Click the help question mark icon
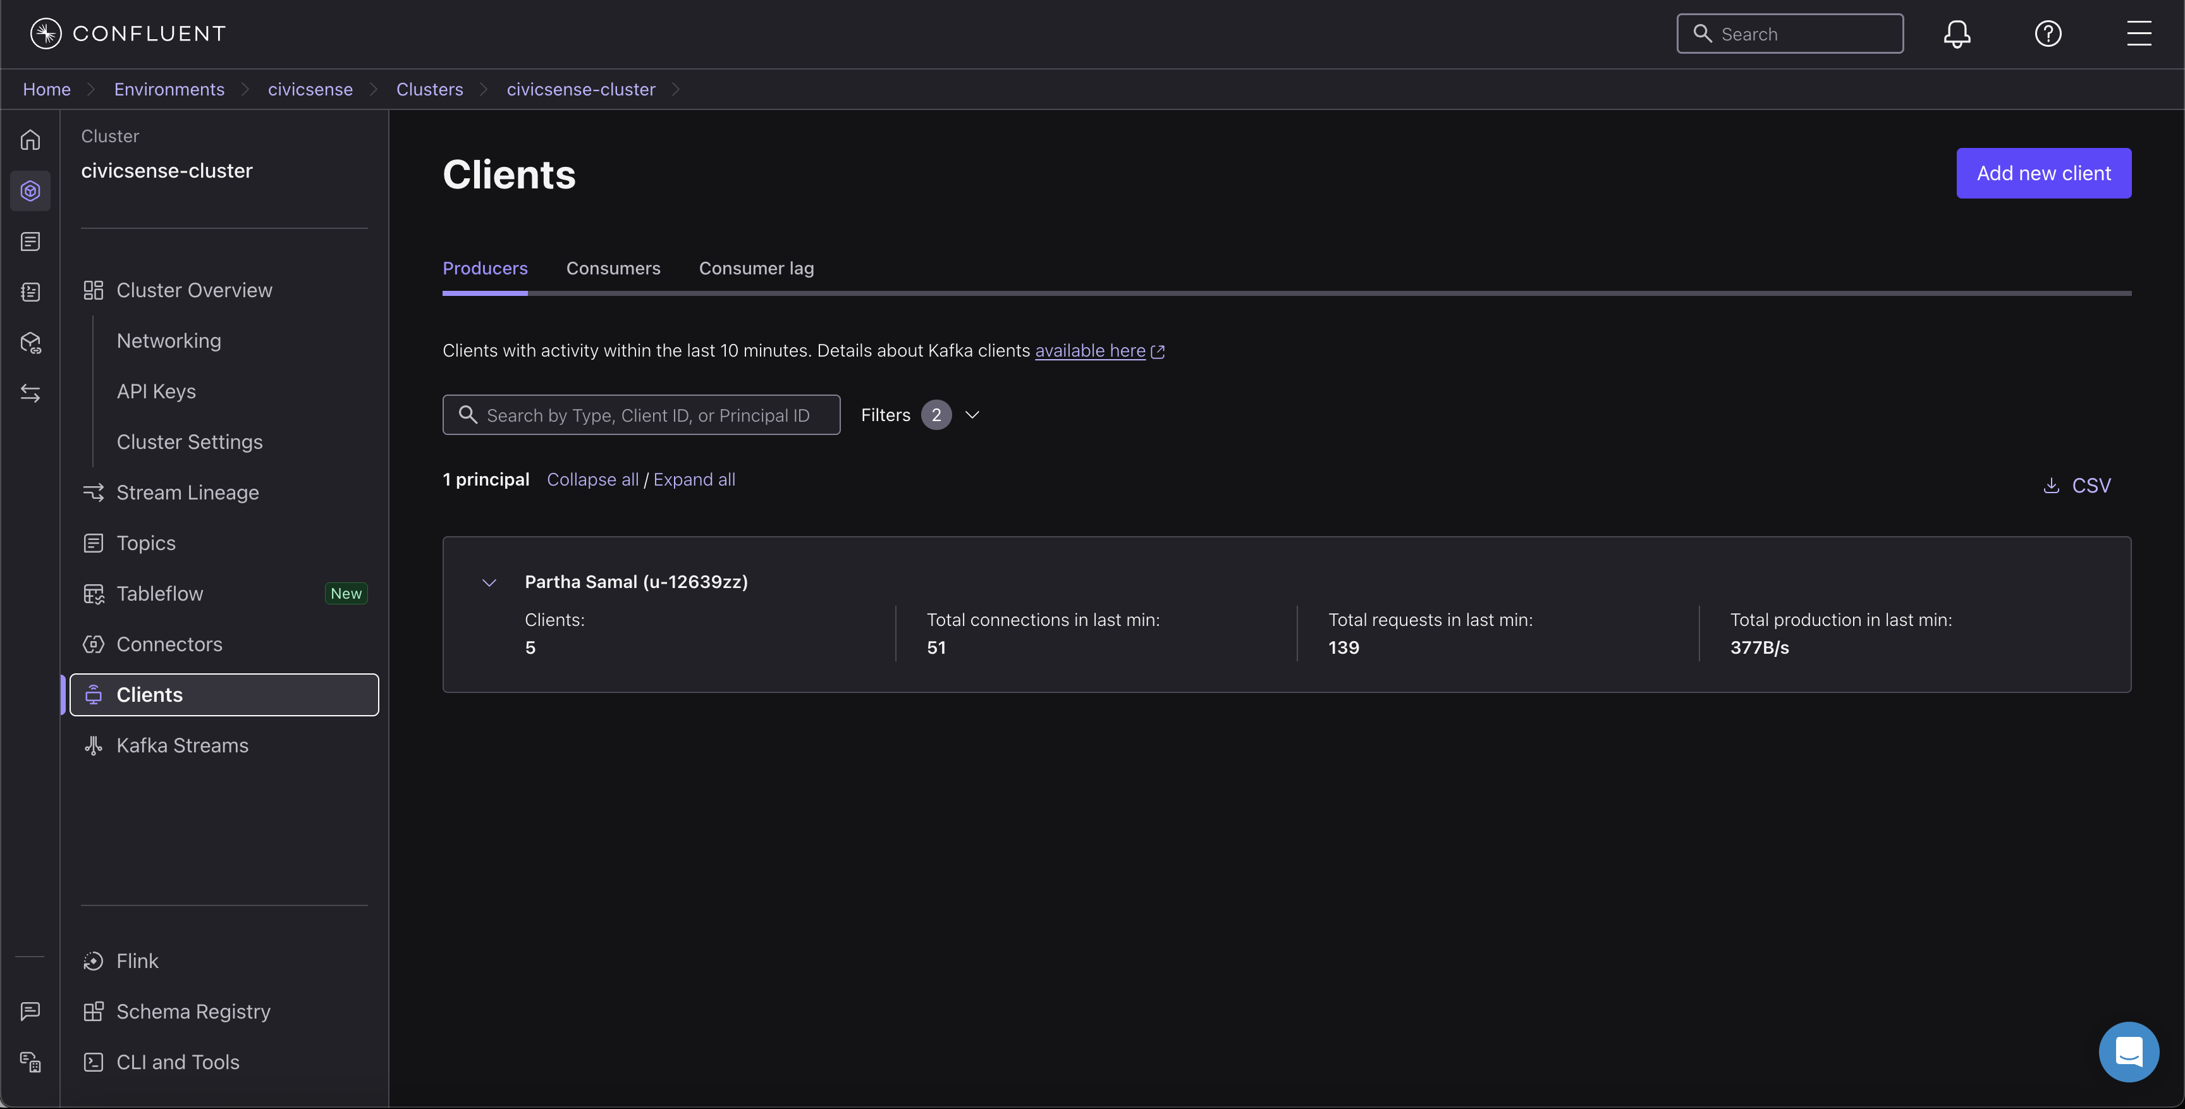The image size is (2185, 1109). [2048, 34]
